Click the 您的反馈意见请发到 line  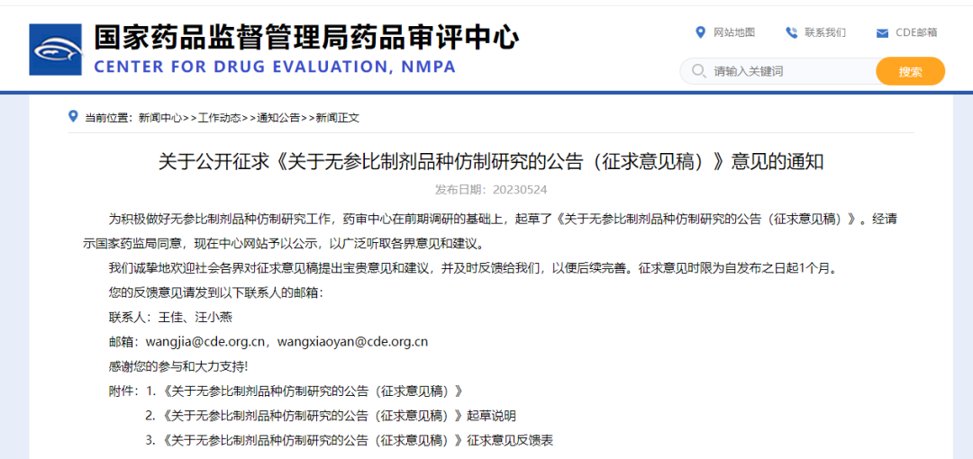pyautogui.click(x=215, y=292)
